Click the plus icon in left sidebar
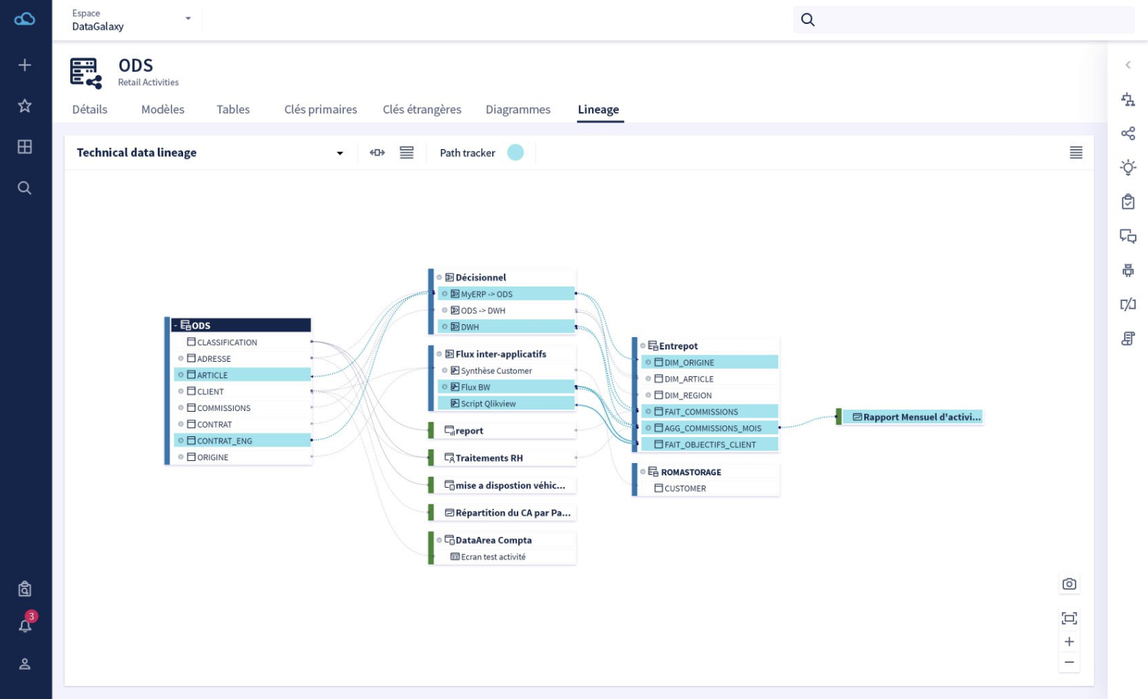This screenshot has width=1148, height=699. [25, 65]
